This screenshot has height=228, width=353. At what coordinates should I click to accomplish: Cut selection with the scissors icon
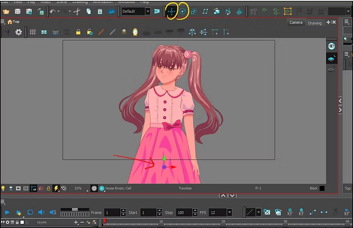point(77,11)
